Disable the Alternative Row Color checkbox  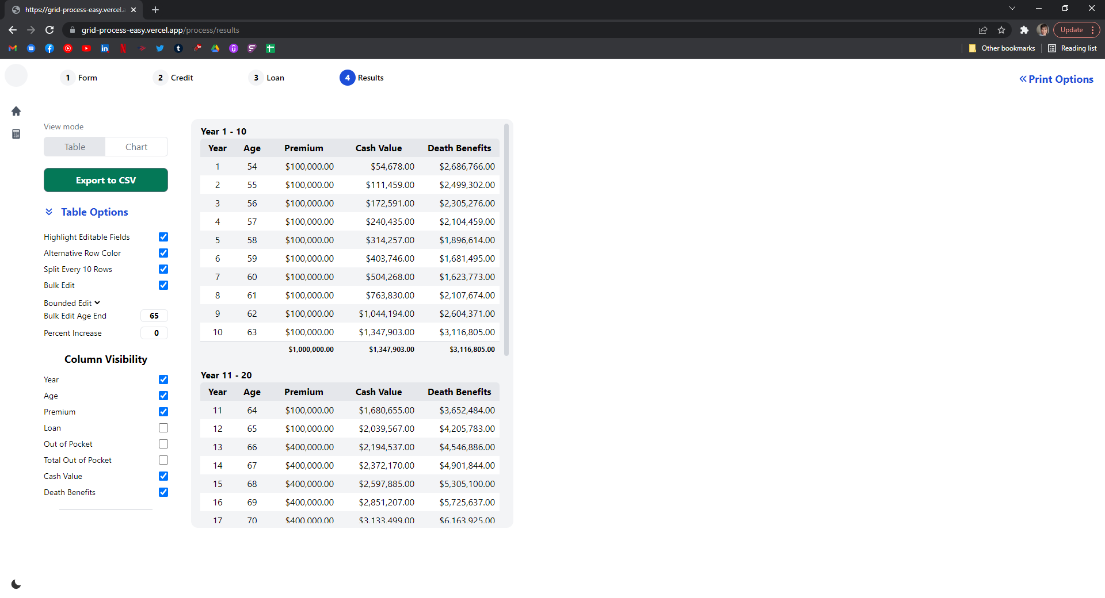point(163,253)
